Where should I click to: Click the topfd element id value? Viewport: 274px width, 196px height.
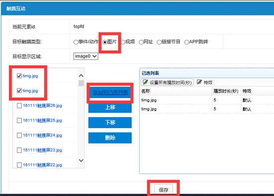click(79, 26)
